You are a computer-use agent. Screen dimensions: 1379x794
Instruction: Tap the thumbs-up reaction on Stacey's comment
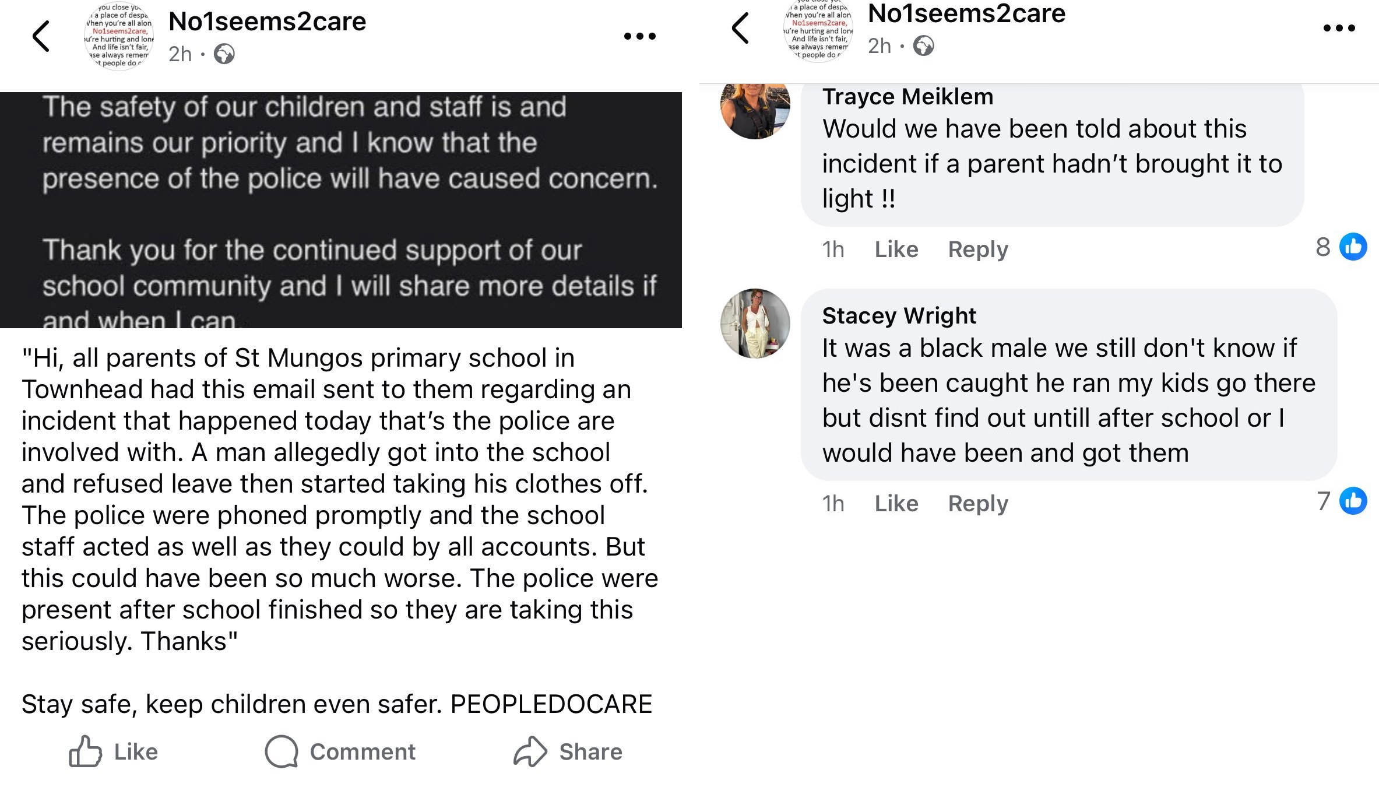[1353, 501]
